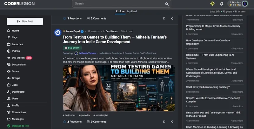The width and height of the screenshot is (254, 129).
Task: Open 2 Comments on the top post
Action: [97, 19]
